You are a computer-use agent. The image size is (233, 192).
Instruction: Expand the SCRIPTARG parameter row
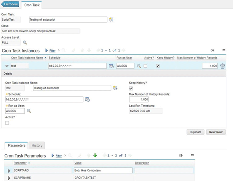pyautogui.click(x=9, y=171)
